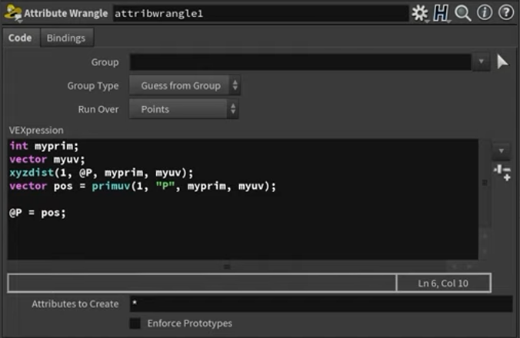Open the Run Over dropdown

point(184,109)
